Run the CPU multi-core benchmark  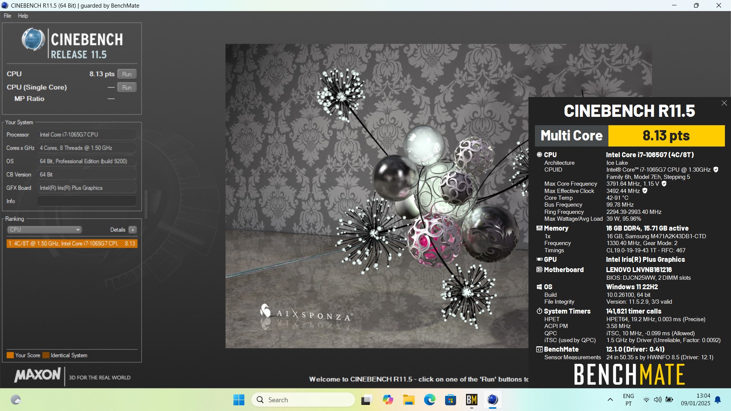127,74
